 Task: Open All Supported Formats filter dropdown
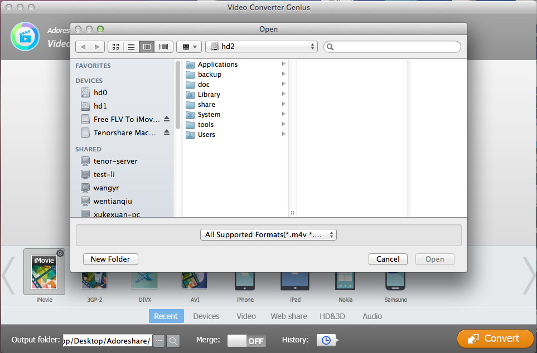pos(268,235)
